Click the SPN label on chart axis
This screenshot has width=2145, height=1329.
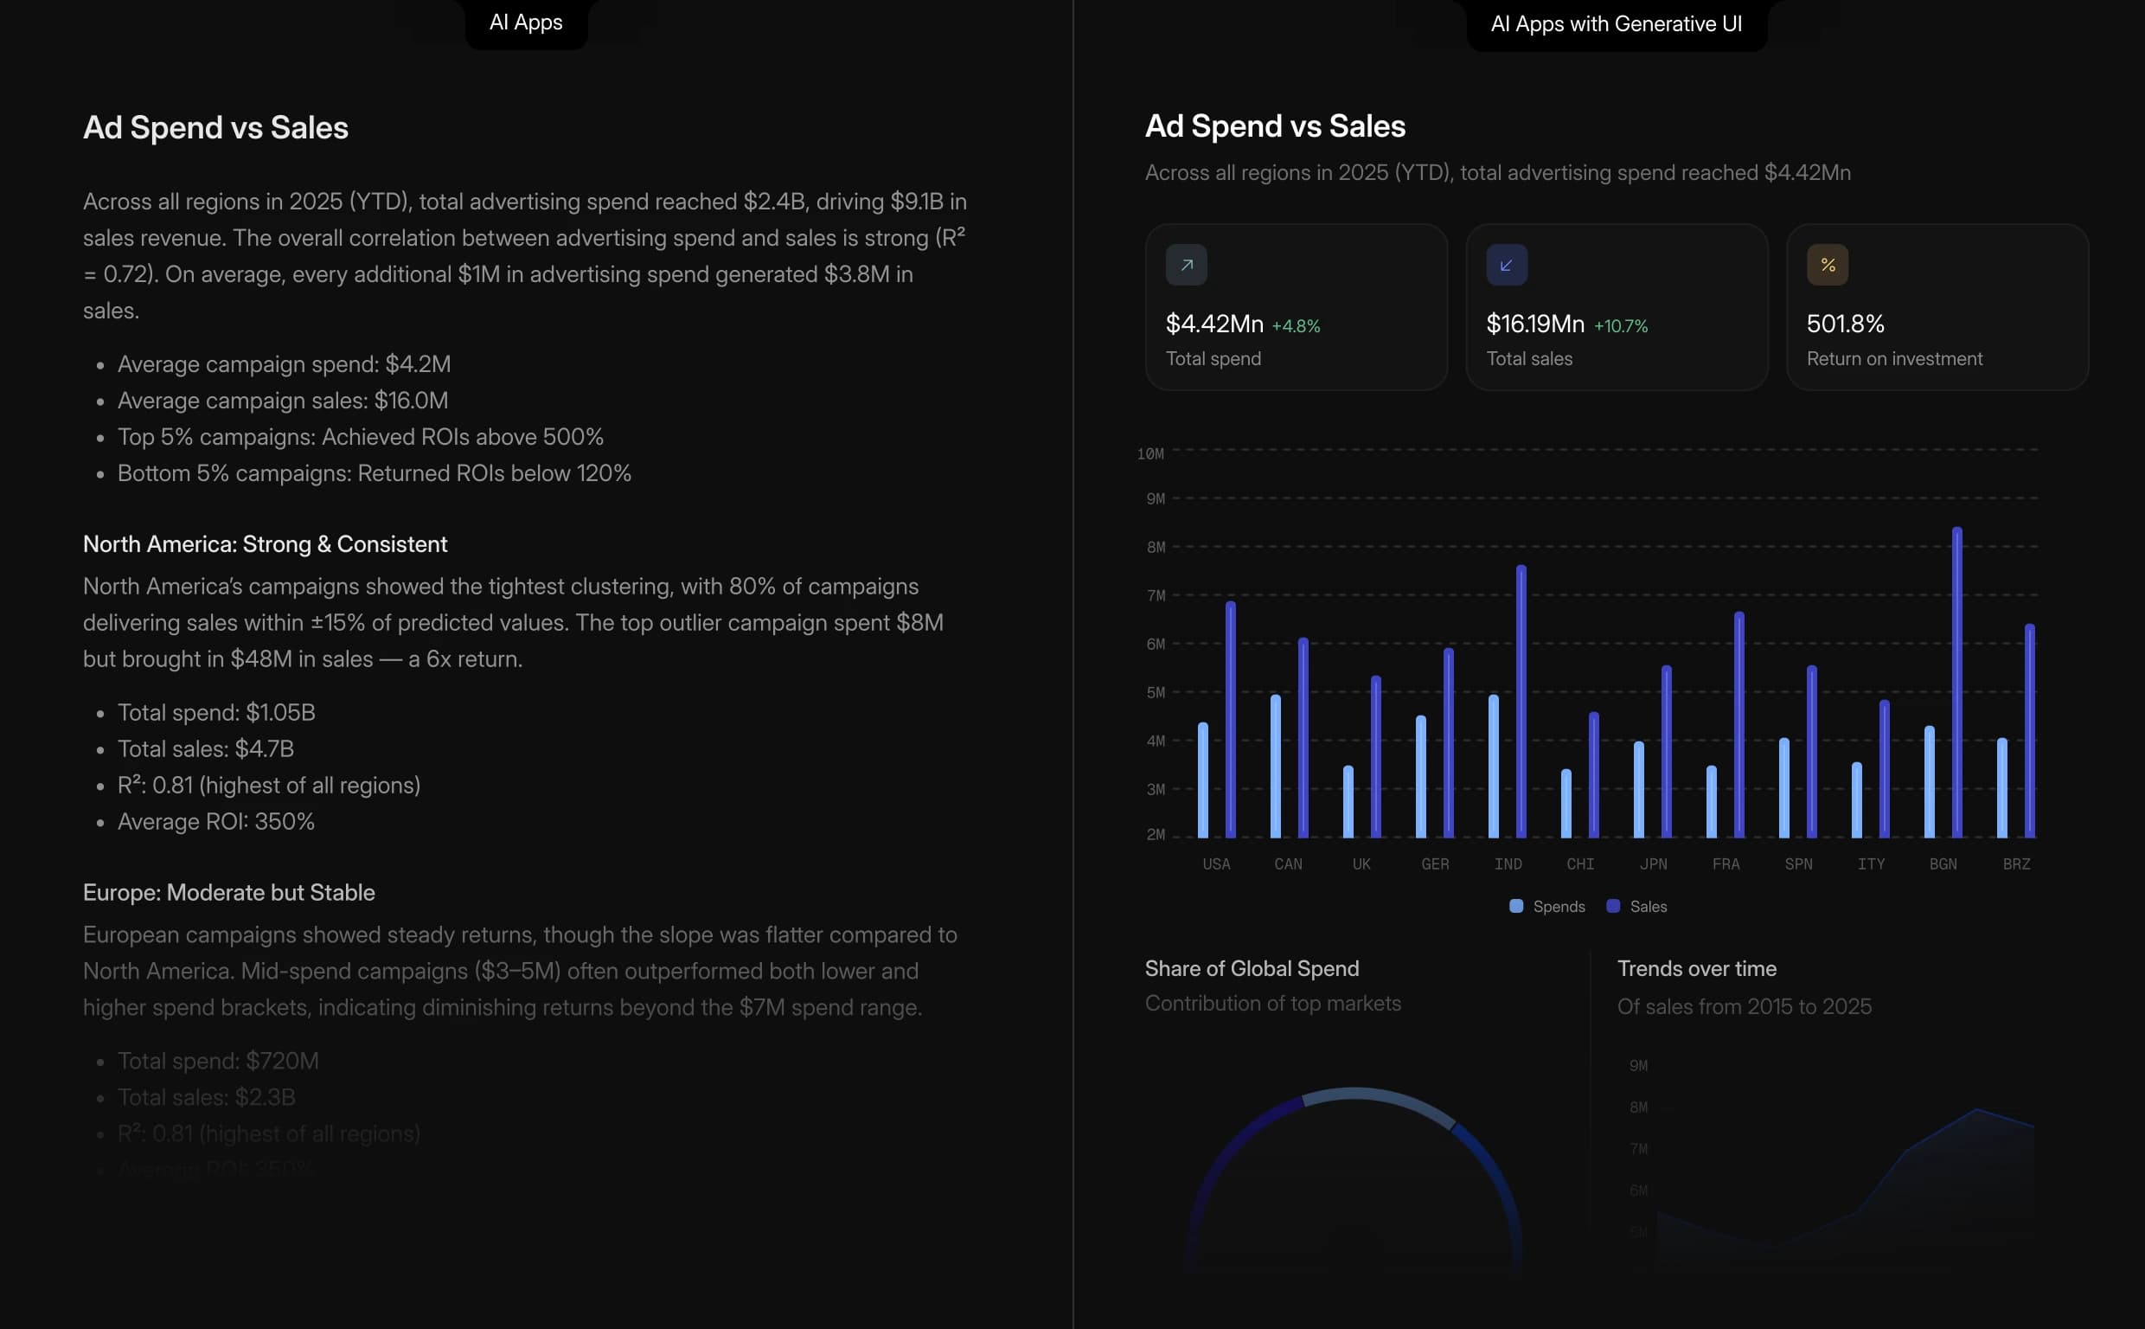pyautogui.click(x=1798, y=864)
